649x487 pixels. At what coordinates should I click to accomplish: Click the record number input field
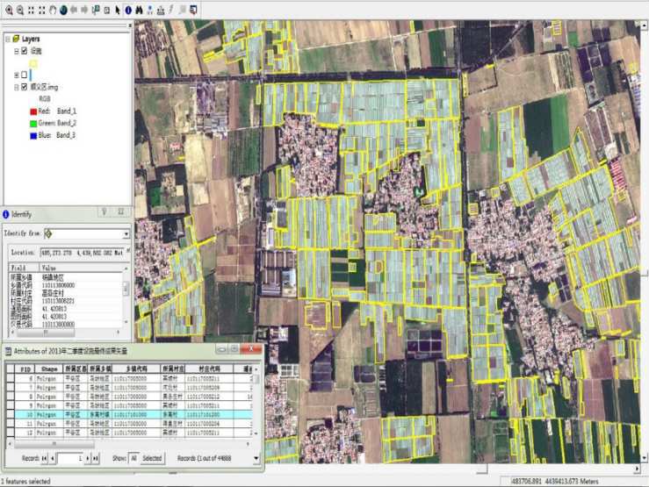(x=70, y=458)
